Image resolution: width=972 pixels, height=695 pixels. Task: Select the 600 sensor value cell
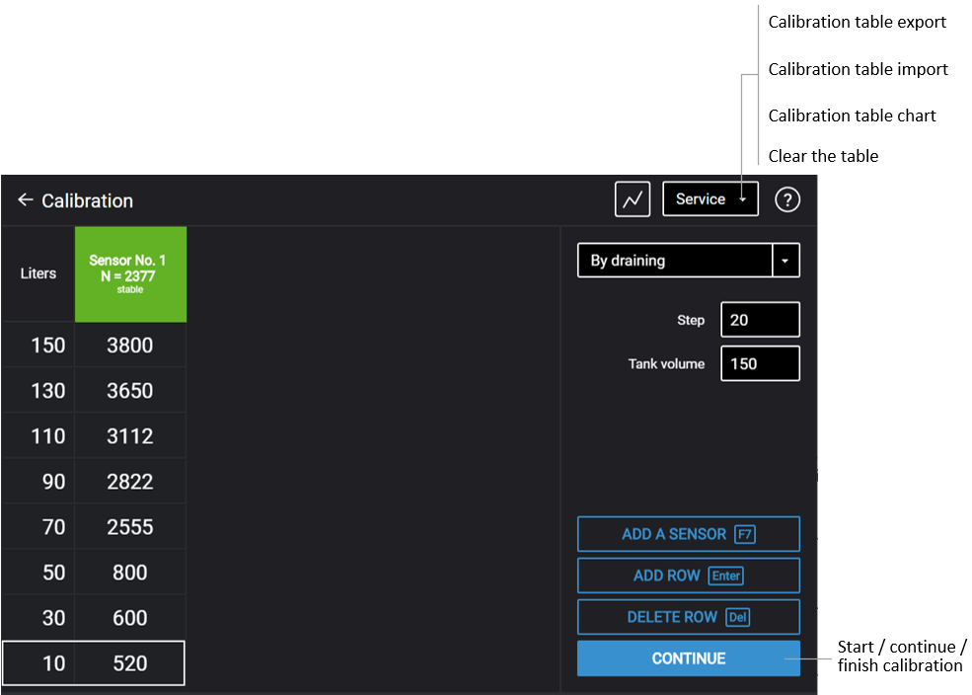click(130, 617)
